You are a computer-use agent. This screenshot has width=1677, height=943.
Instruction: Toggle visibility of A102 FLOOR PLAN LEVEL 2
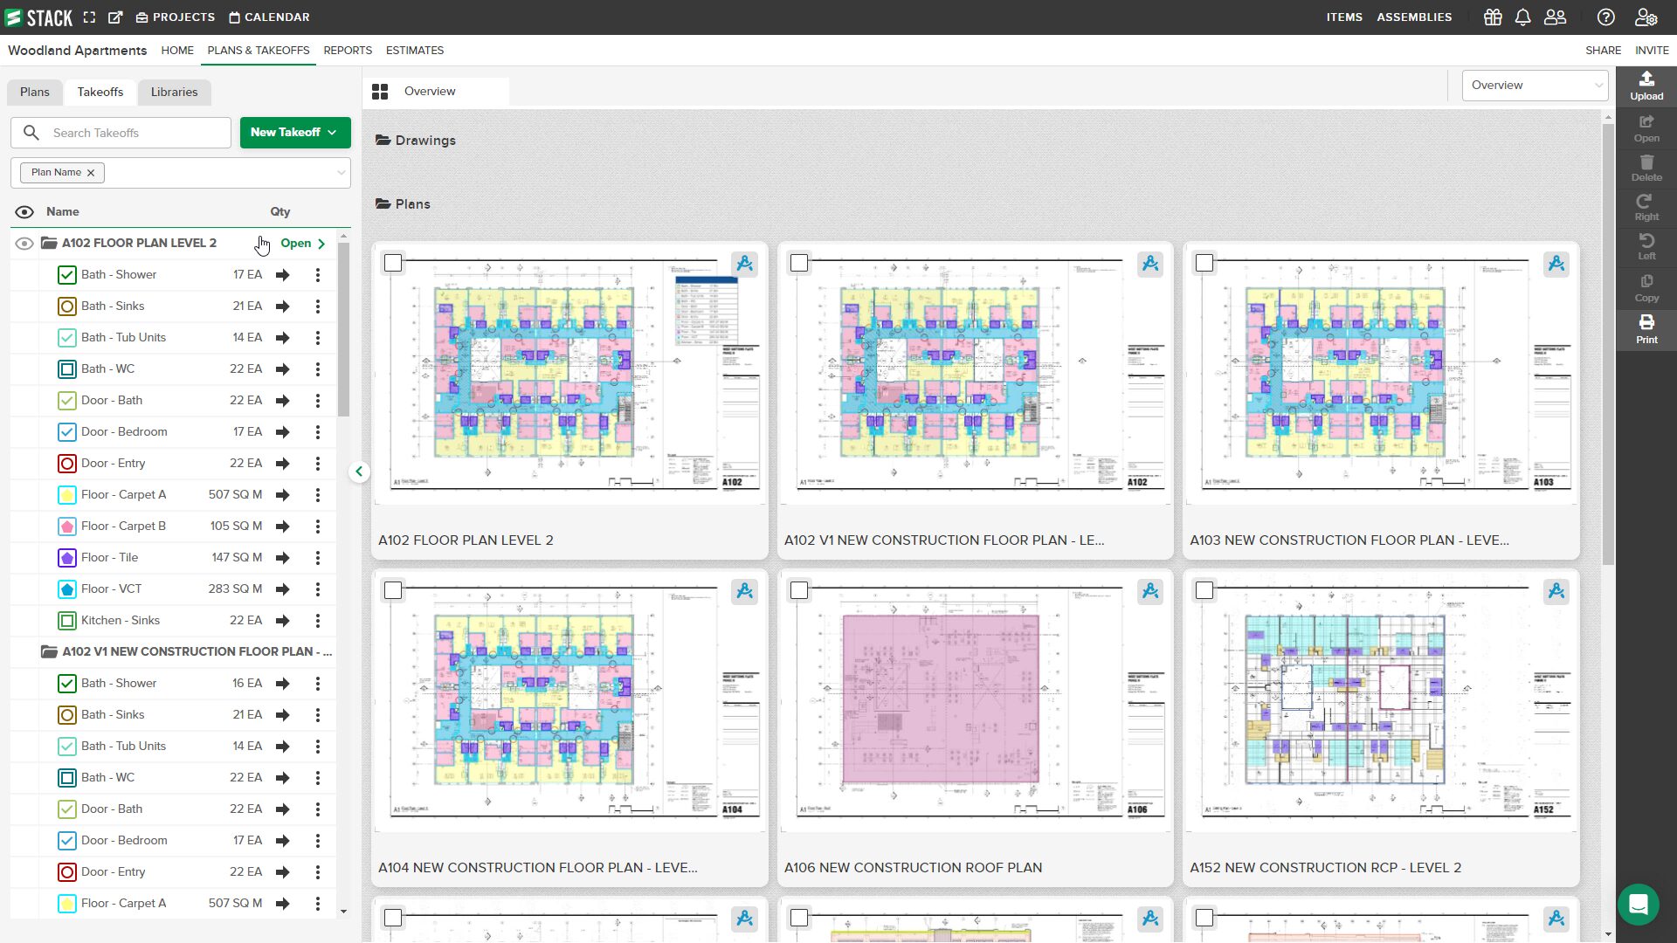pyautogui.click(x=24, y=243)
